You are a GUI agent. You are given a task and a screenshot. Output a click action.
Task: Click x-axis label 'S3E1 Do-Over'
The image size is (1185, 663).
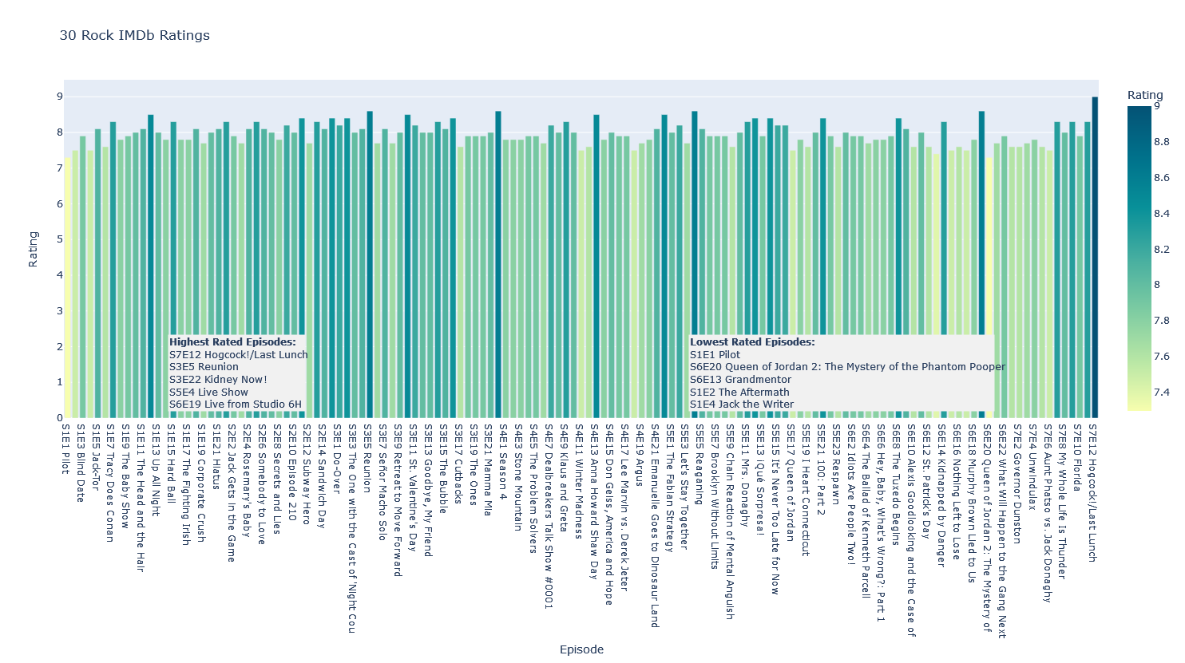coord(337,458)
